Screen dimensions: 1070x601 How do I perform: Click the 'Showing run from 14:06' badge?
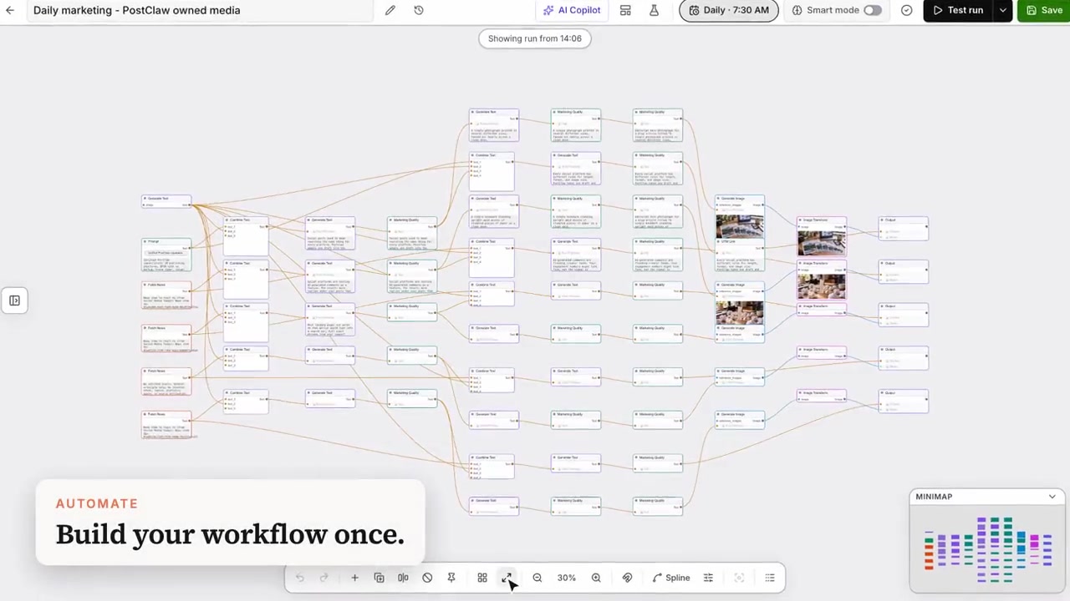tap(535, 38)
